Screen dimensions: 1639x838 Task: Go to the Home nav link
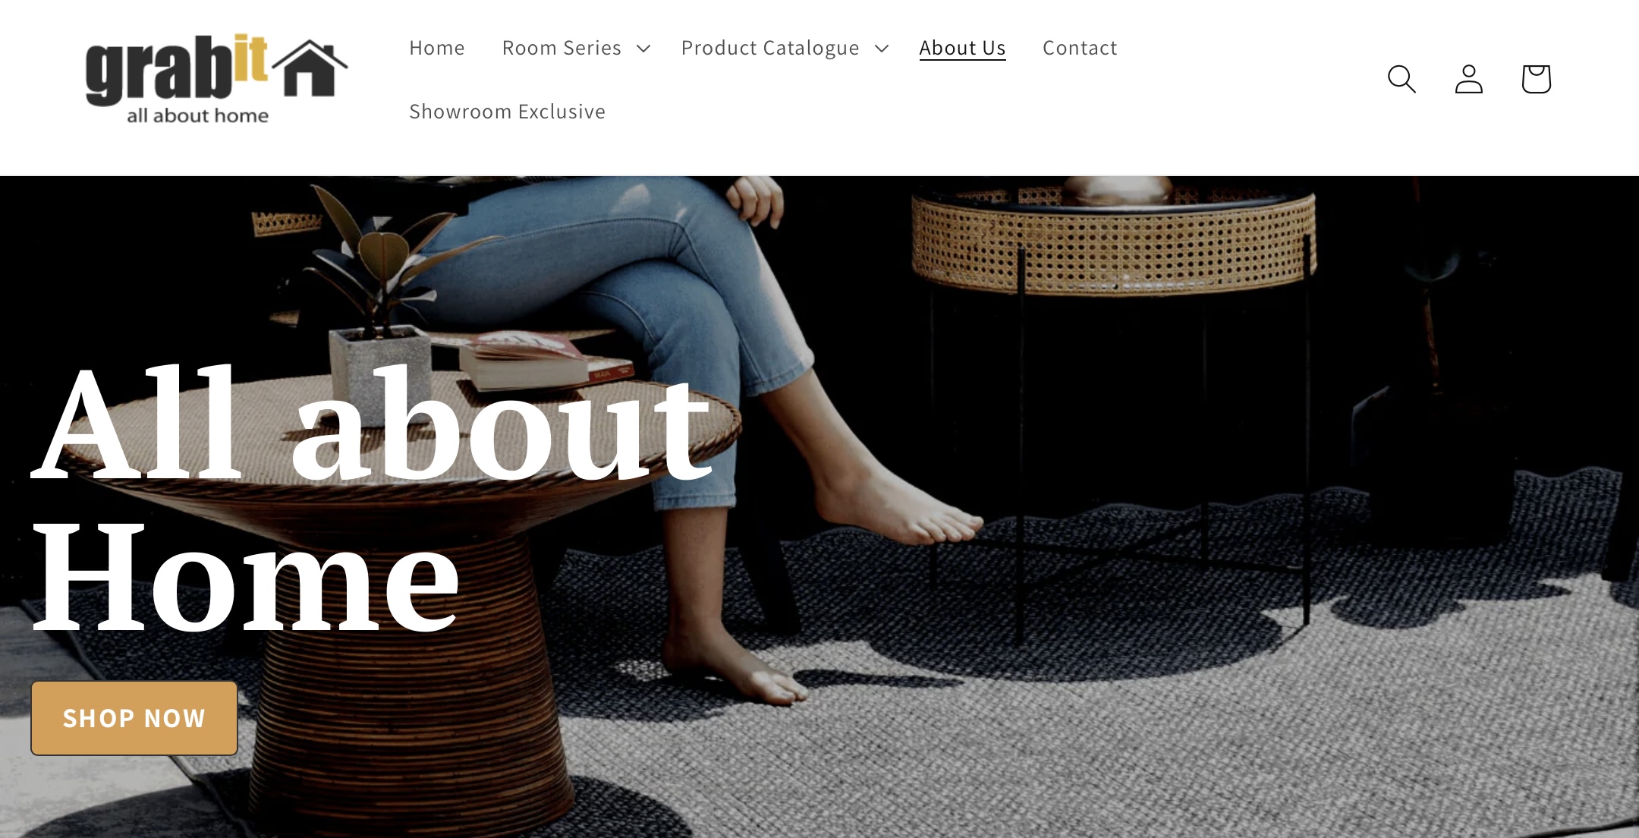pos(437,48)
